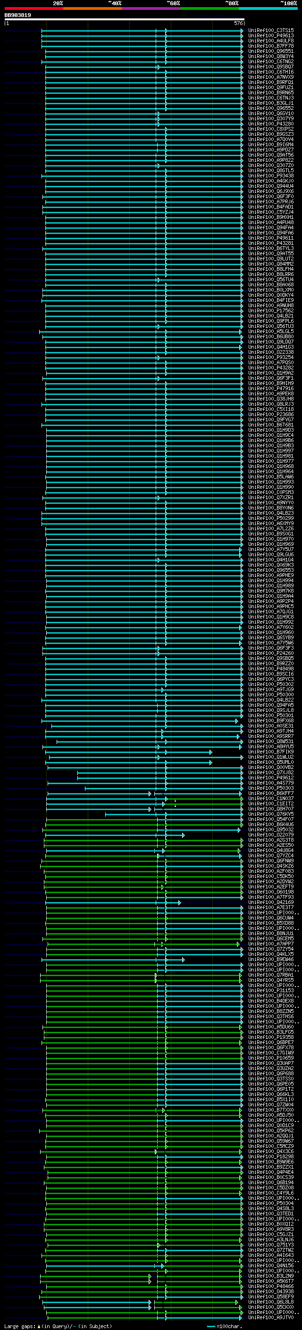Select the UniRef100_O22079 label

(x=271, y=835)
